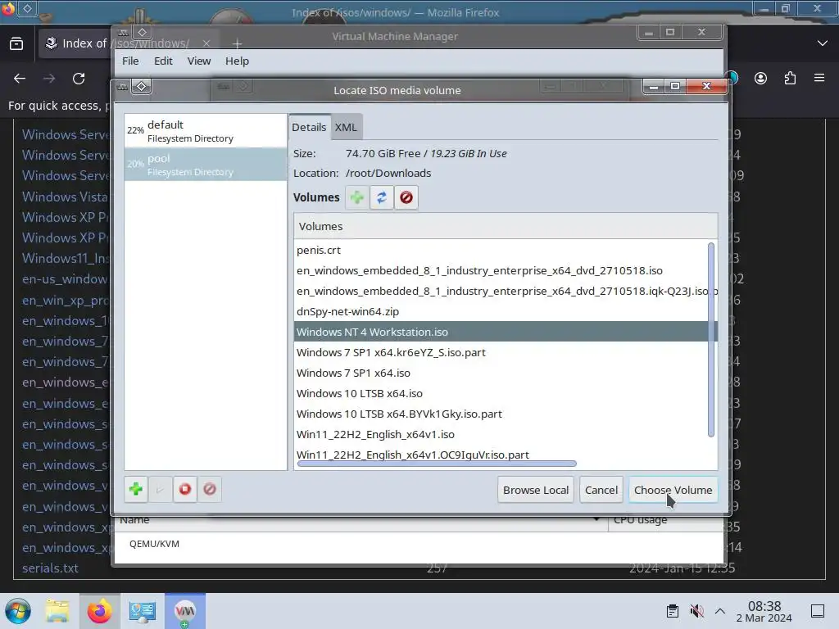Open Firefox extensions menu
The height and width of the screenshot is (629, 839).
click(x=790, y=79)
